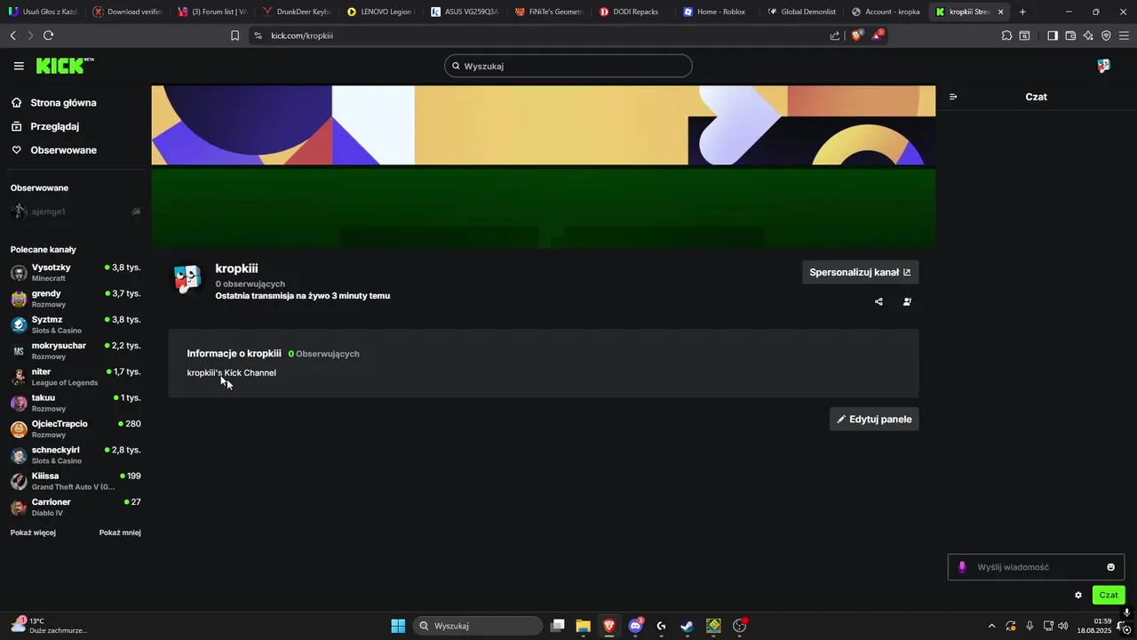1137x640 pixels.
Task: Open the weather widget showing 13°C
Action: pos(49,626)
